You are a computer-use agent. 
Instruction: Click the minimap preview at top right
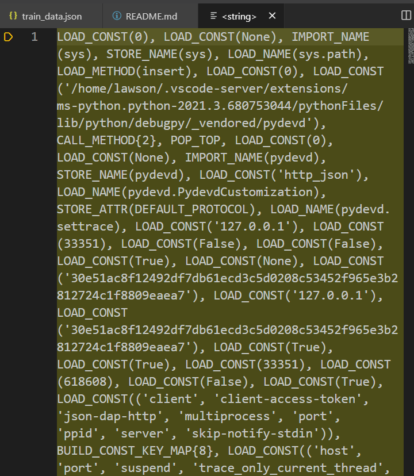pyautogui.click(x=411, y=46)
